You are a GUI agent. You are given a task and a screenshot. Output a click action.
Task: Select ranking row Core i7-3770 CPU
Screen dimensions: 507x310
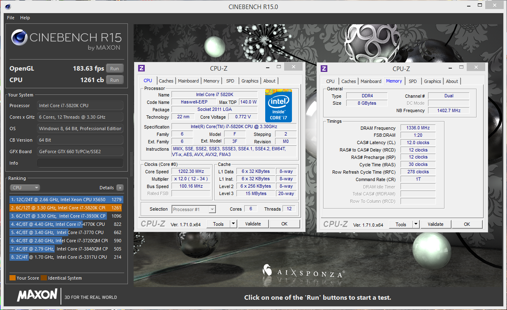tap(66, 232)
